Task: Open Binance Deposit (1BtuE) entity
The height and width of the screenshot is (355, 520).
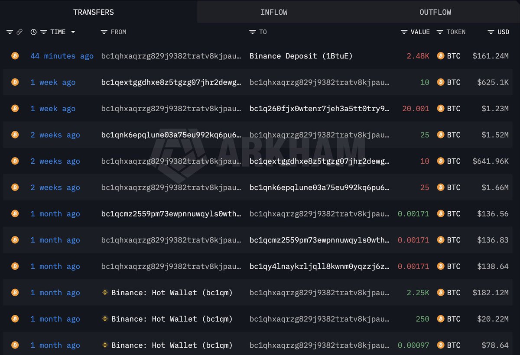Action: point(301,56)
